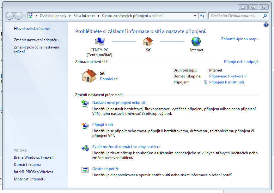Select Centrum síťových připojení a sdílení breadcrumb

coord(132,16)
